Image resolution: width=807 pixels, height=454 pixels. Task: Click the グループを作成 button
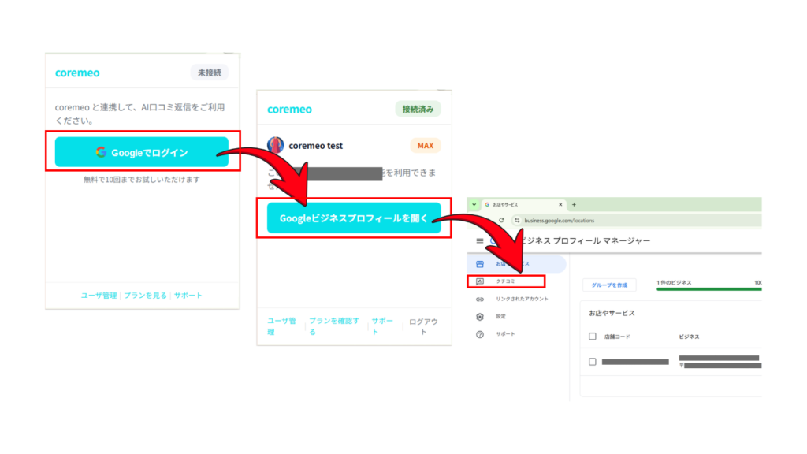(609, 285)
